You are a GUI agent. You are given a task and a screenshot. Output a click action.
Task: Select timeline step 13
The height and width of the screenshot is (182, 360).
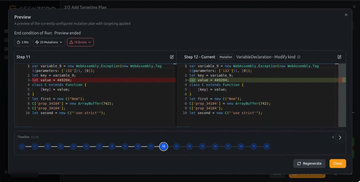[x=176, y=147]
